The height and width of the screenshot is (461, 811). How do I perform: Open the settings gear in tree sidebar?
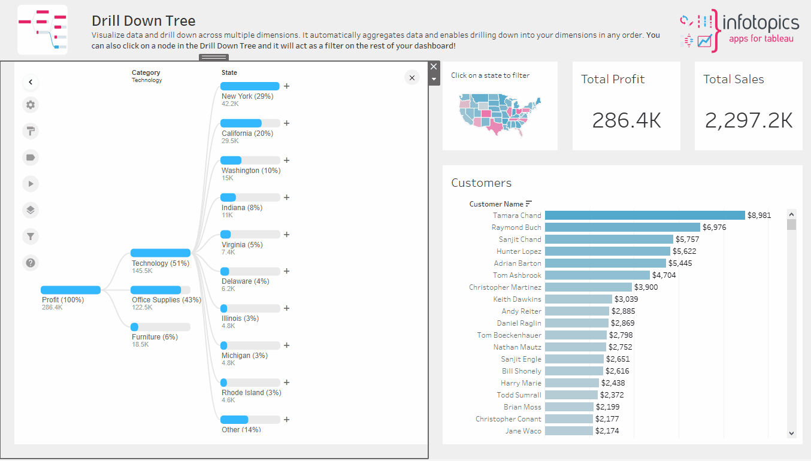point(31,105)
